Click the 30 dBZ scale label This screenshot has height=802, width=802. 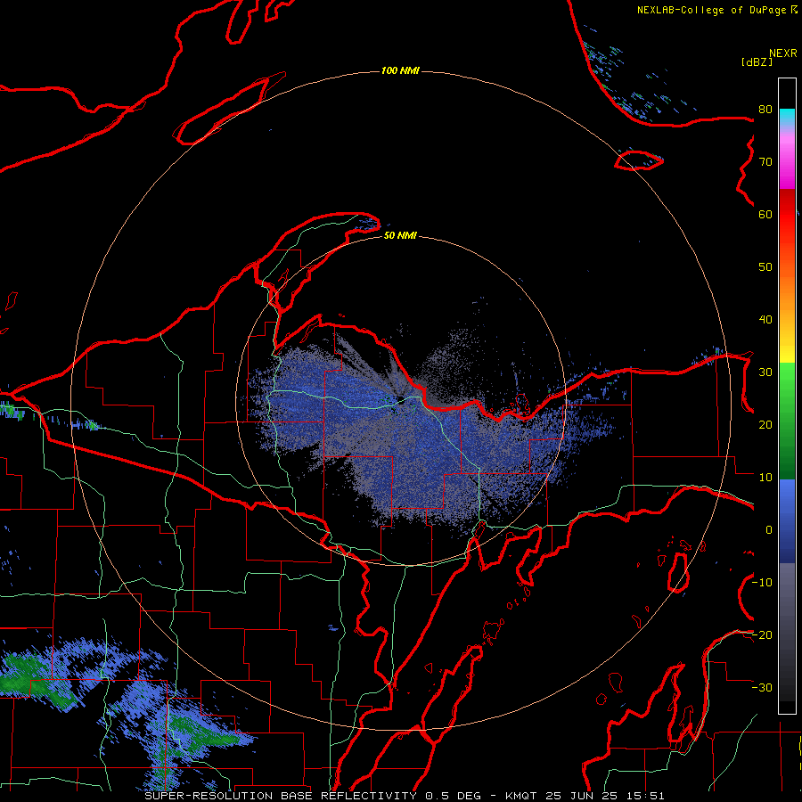pos(765,372)
